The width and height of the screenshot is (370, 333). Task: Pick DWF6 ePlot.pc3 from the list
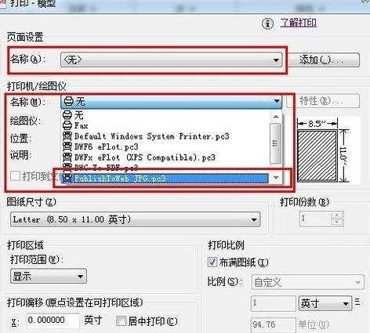pyautogui.click(x=165, y=147)
